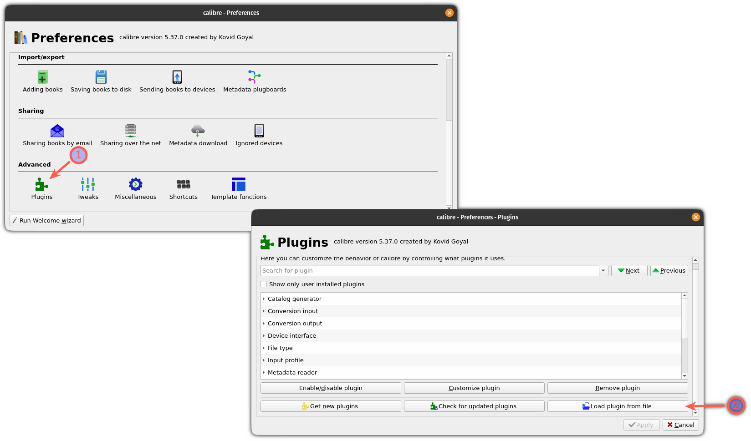
Task: Click scroll-down arrow of plugin list
Action: [x=685, y=376]
